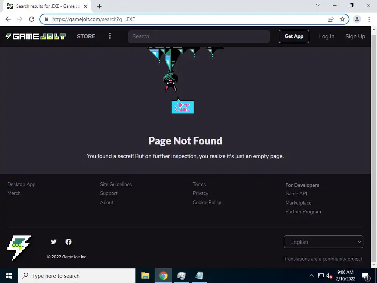Open File Explorer from taskbar

click(x=145, y=276)
